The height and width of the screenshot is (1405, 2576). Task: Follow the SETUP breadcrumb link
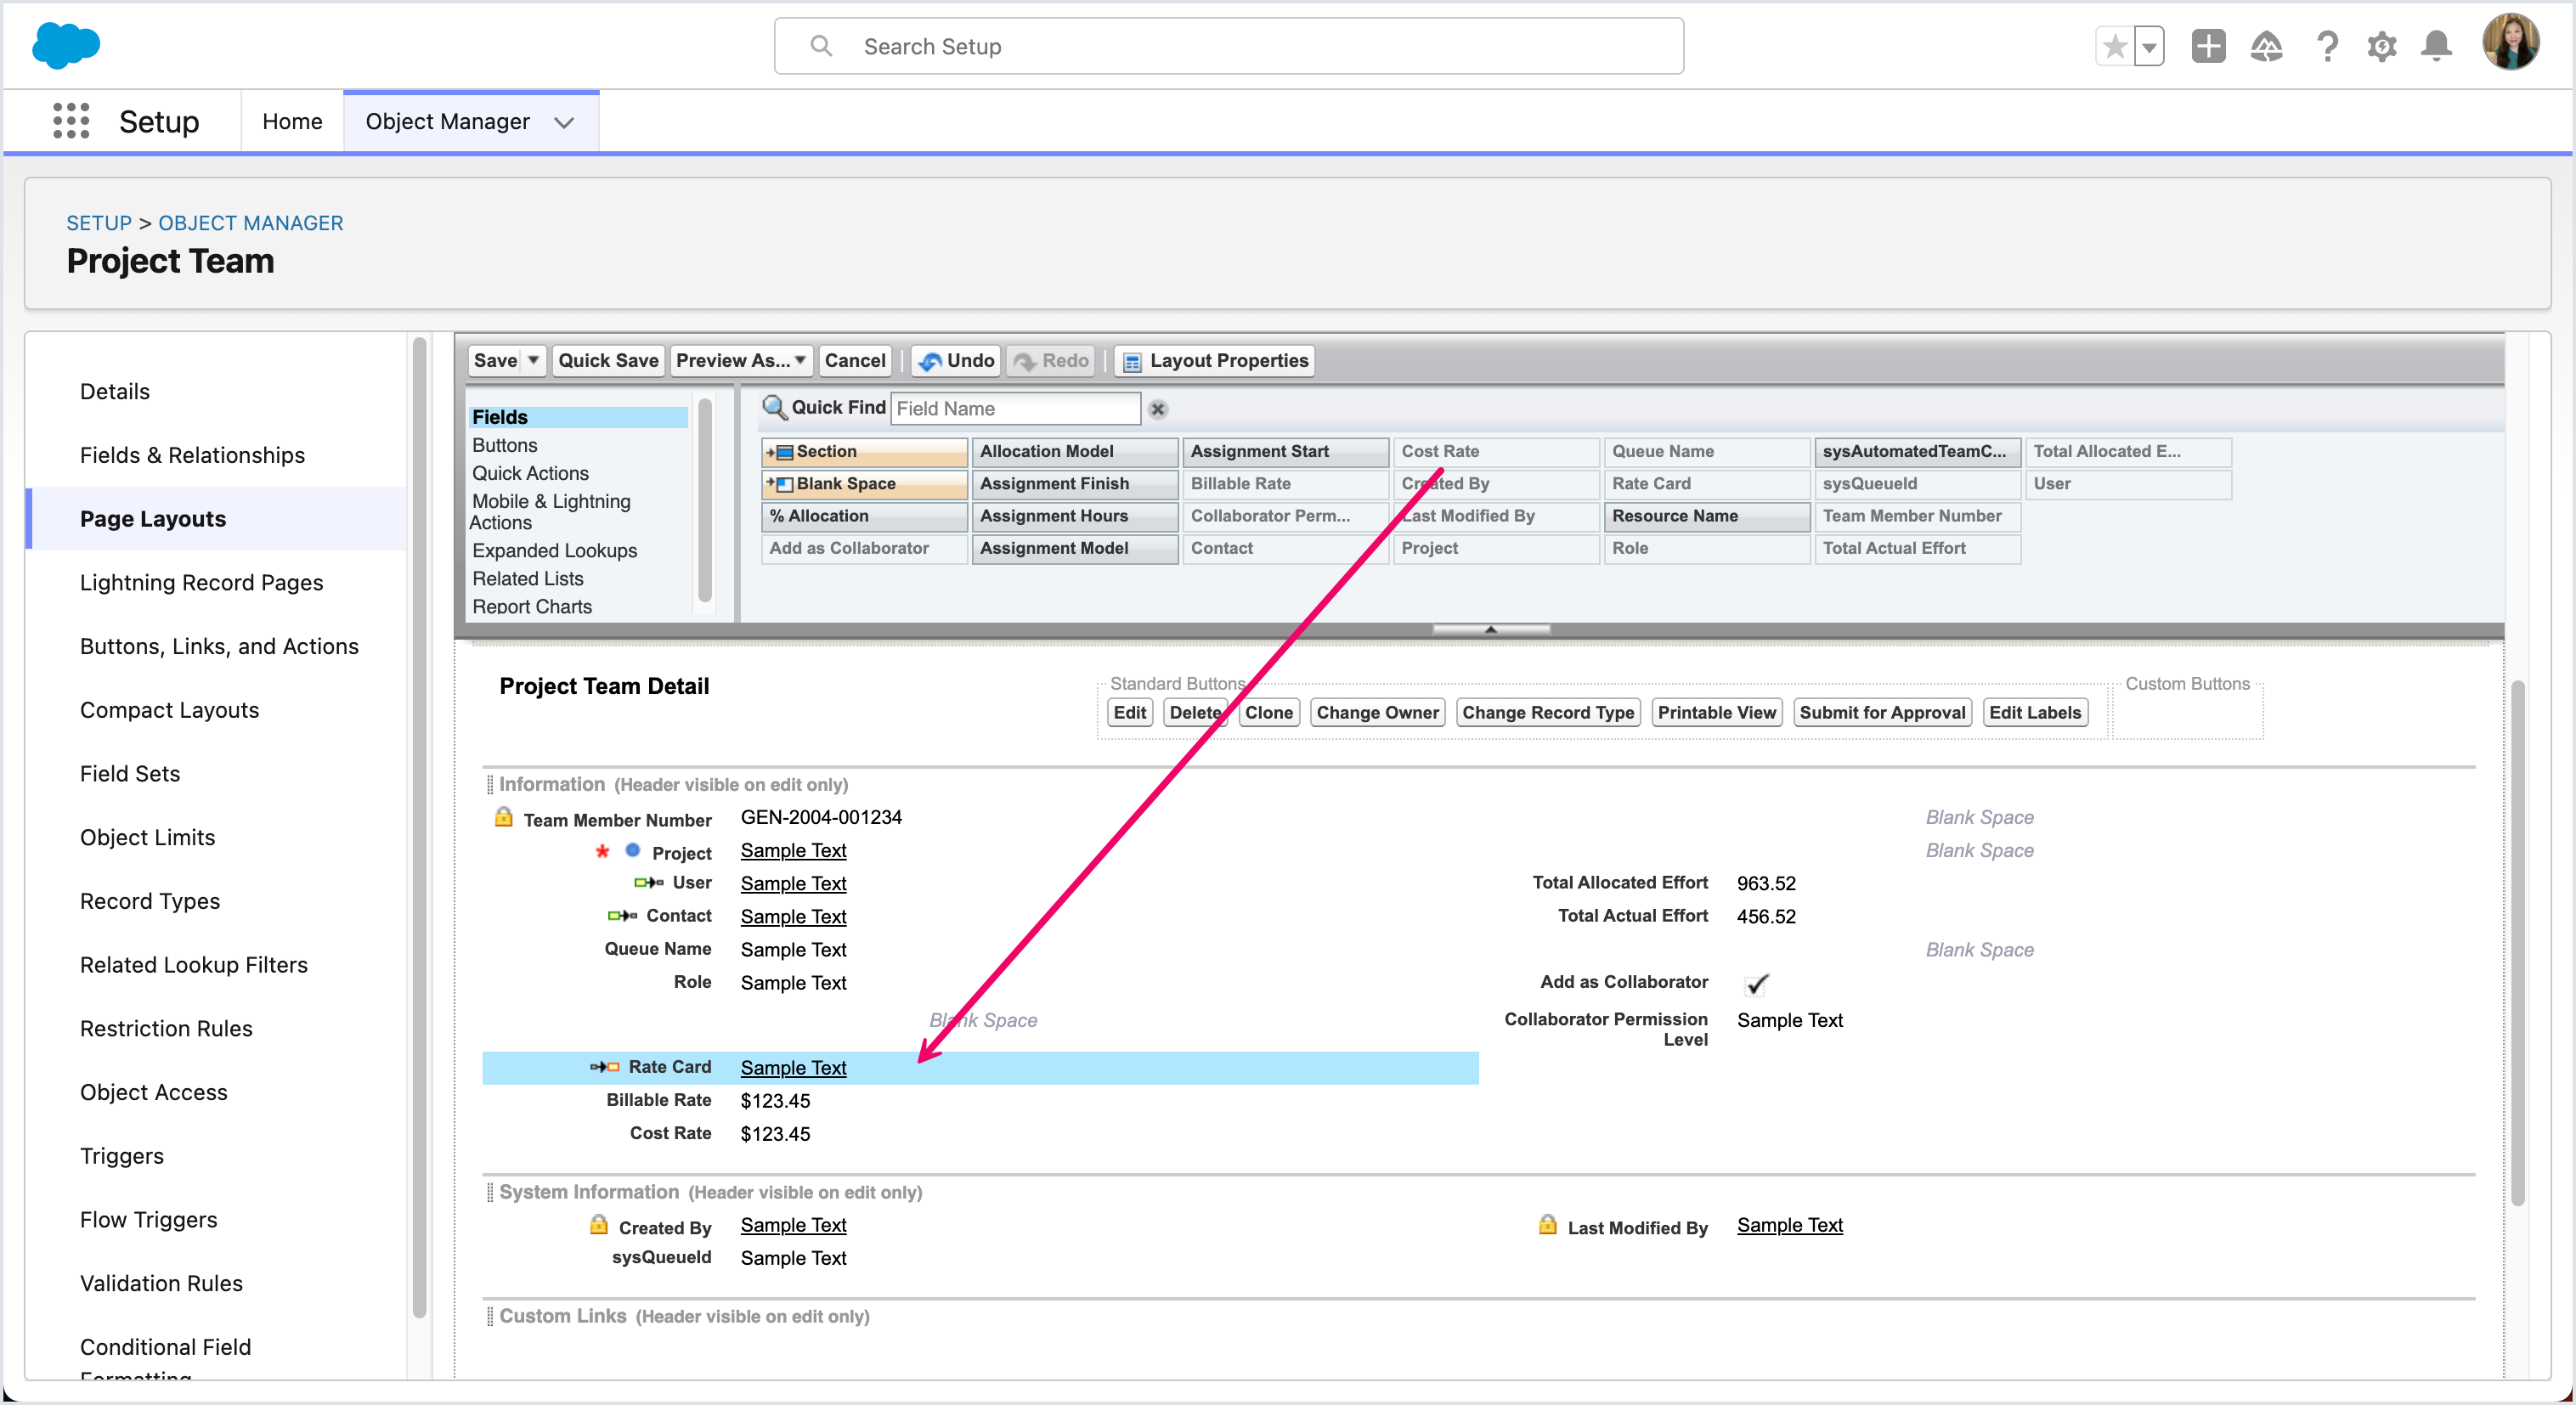[99, 223]
